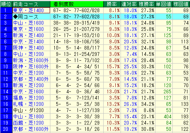
Task: Click 複回値 122 for 京都・芝1600外
Action: [x=185, y=129]
